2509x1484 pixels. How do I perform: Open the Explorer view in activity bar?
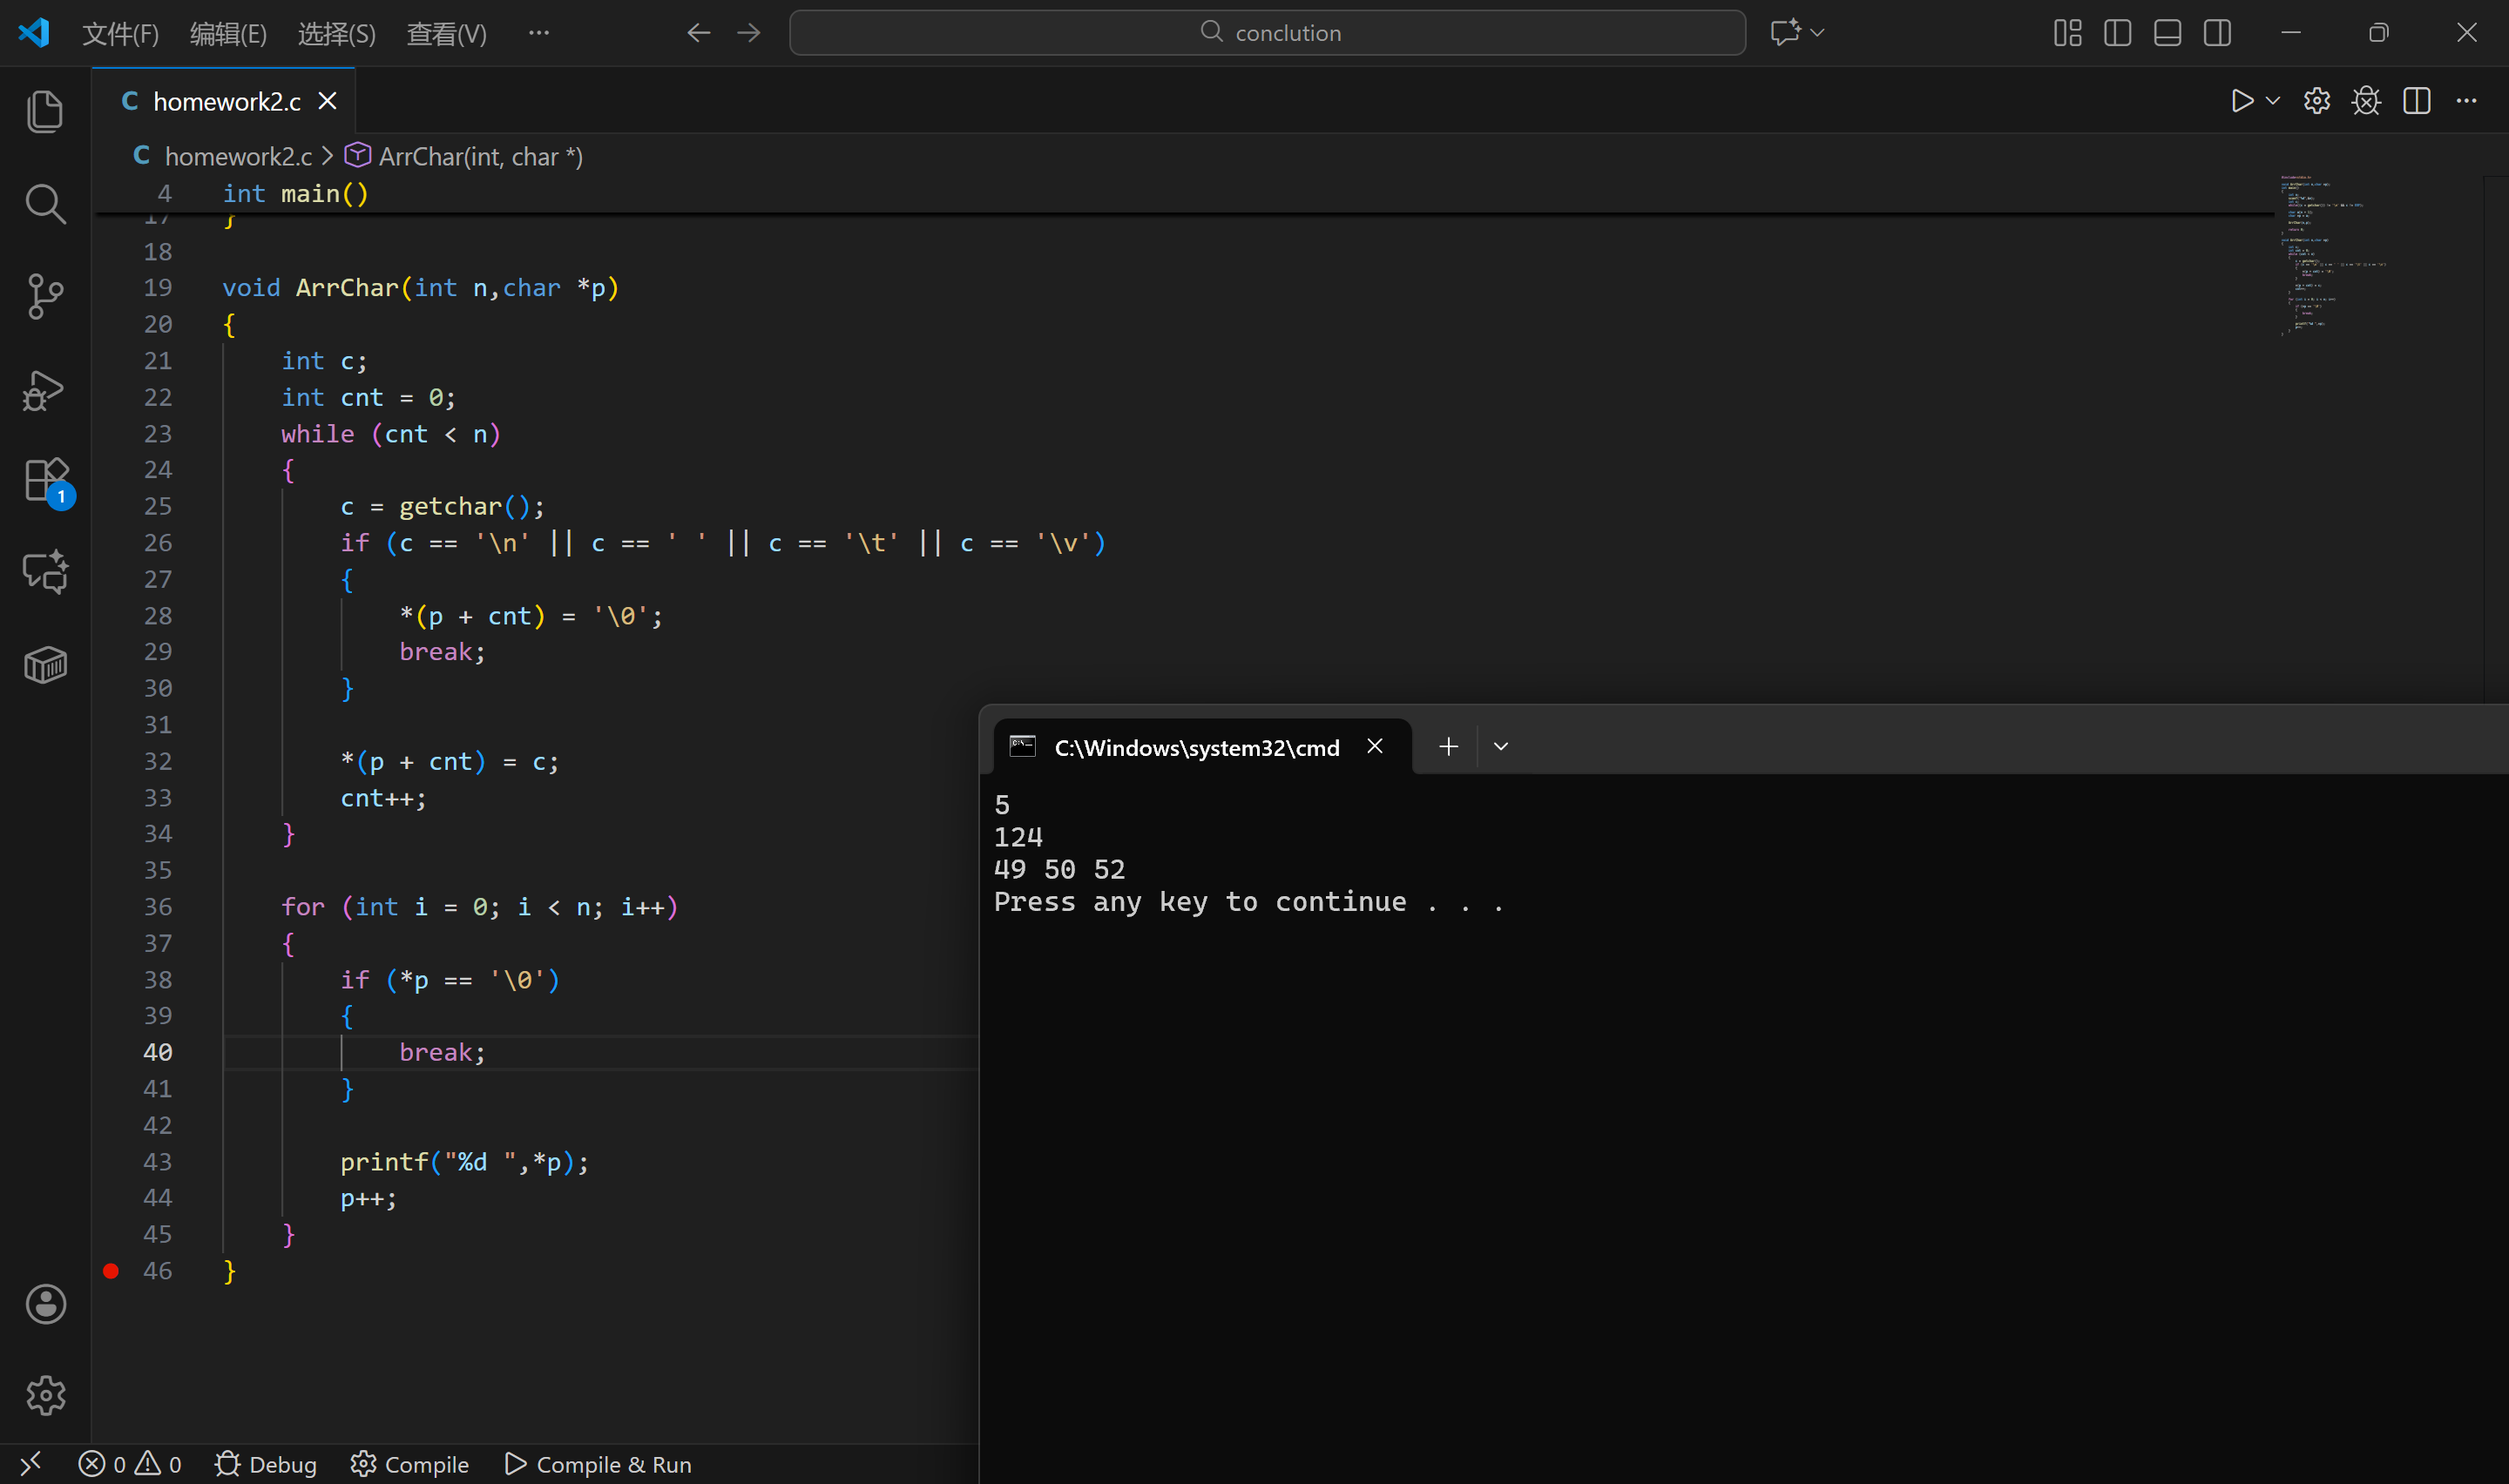45,111
